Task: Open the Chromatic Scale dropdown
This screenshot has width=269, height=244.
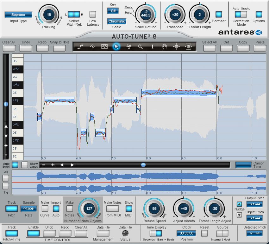Action: [116, 21]
